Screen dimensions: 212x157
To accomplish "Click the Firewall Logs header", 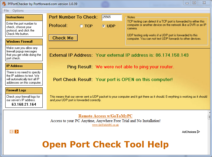I will coord(24,91).
